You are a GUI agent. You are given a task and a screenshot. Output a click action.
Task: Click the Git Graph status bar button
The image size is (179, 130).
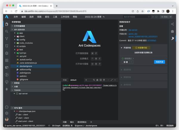pos(56,126)
